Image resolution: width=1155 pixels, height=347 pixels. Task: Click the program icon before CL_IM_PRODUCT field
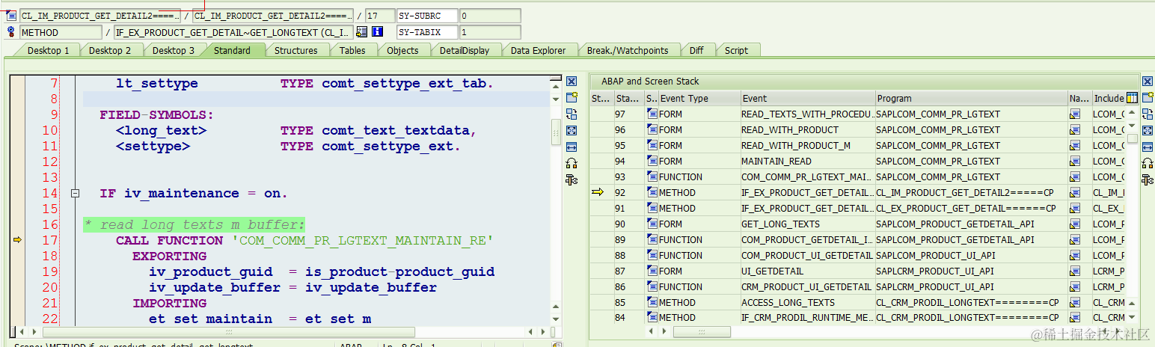(x=10, y=16)
